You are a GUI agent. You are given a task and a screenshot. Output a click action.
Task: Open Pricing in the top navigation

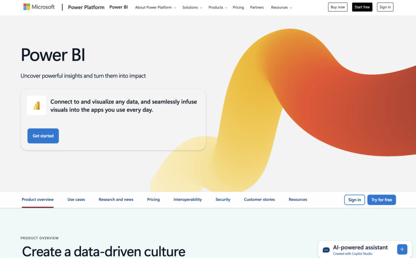238,7
